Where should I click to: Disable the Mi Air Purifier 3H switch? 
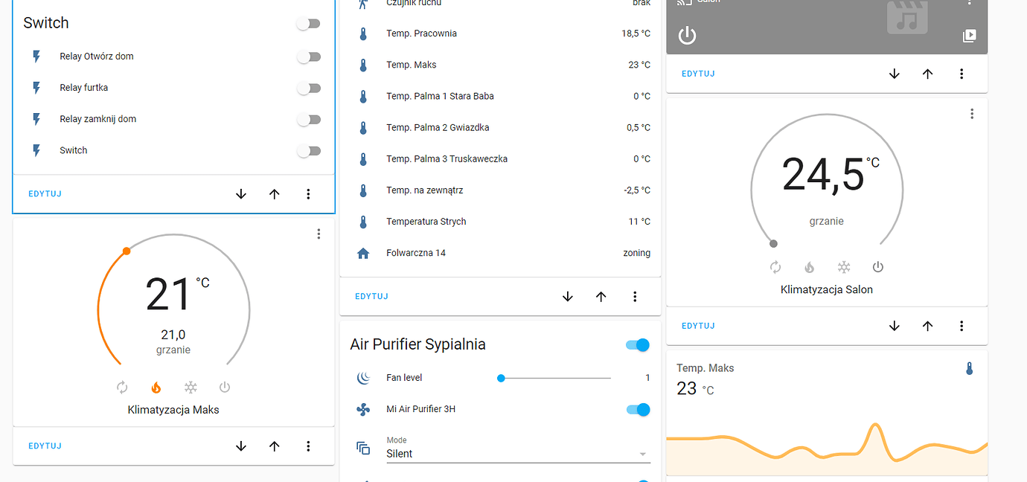pos(639,409)
